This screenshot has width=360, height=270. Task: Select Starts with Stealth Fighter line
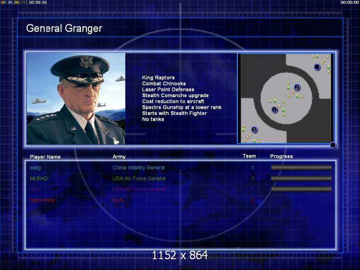pyautogui.click(x=175, y=113)
